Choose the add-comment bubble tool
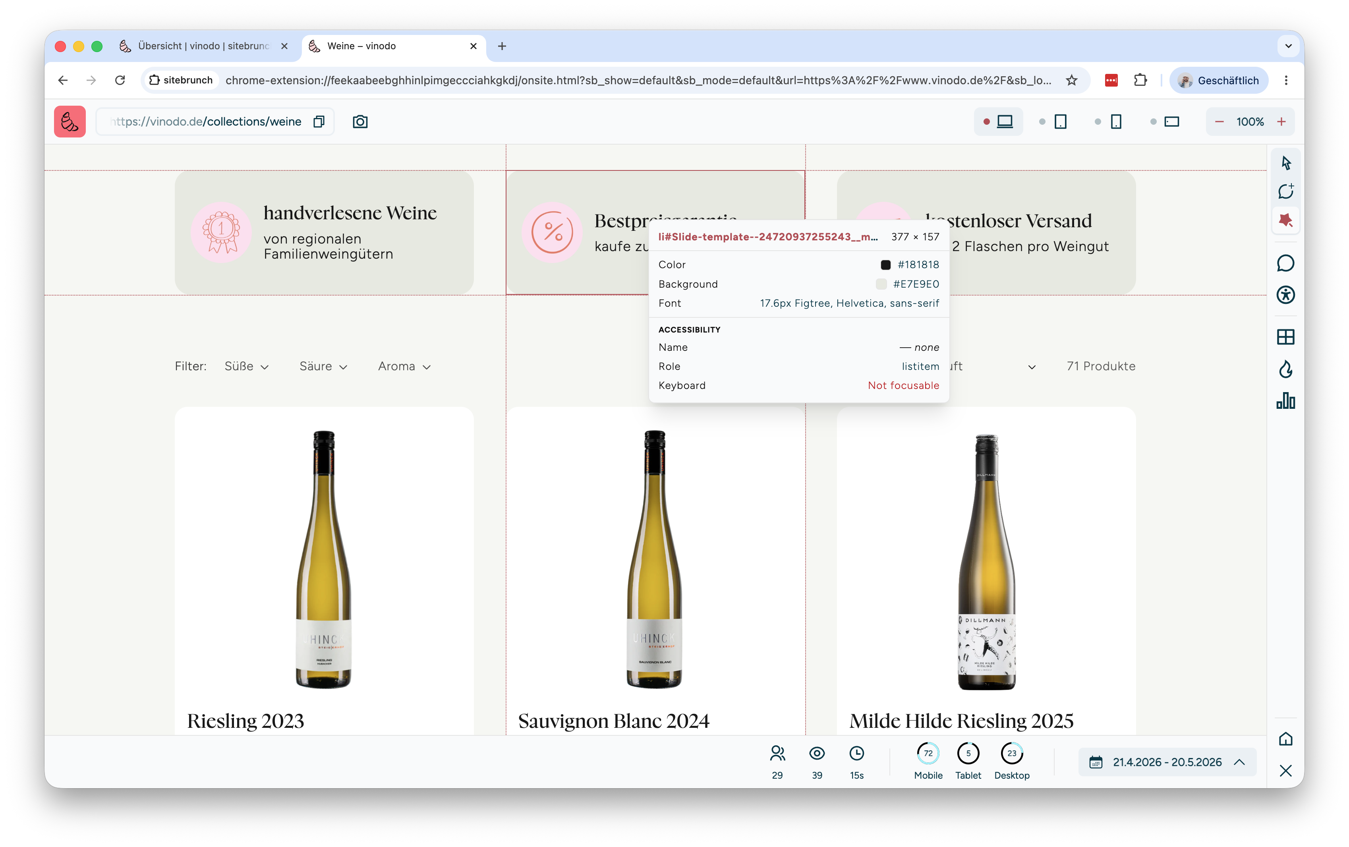The width and height of the screenshot is (1349, 847). coord(1286,191)
